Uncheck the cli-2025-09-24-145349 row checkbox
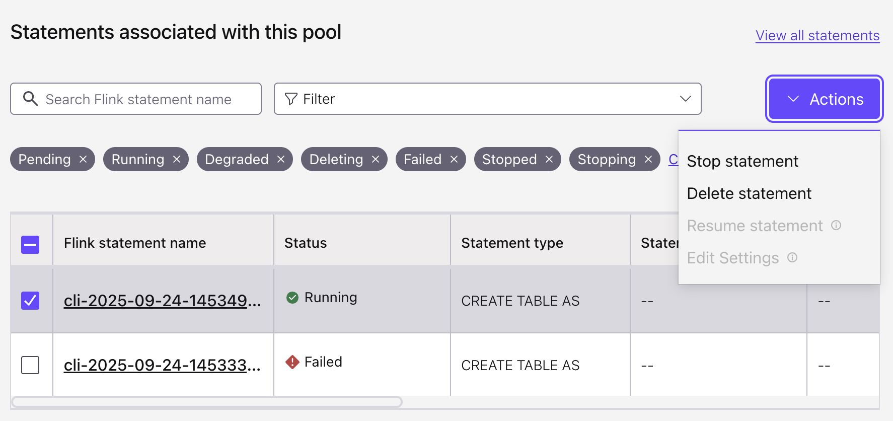893x421 pixels. (30, 301)
